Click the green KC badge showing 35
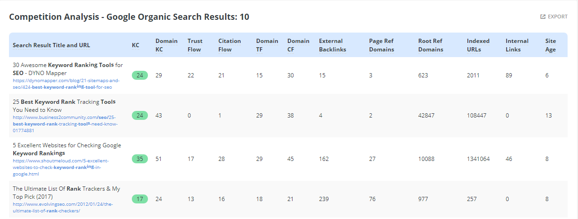 coord(139,159)
